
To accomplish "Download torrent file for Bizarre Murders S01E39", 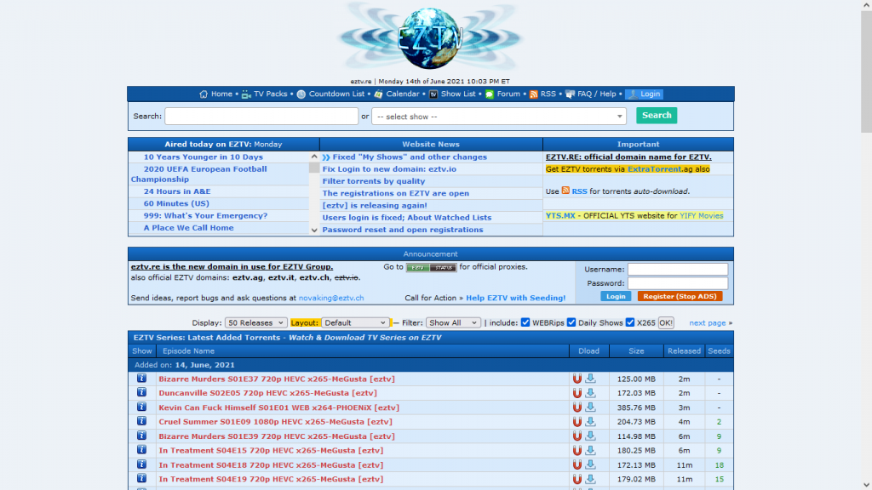I will tap(591, 436).
